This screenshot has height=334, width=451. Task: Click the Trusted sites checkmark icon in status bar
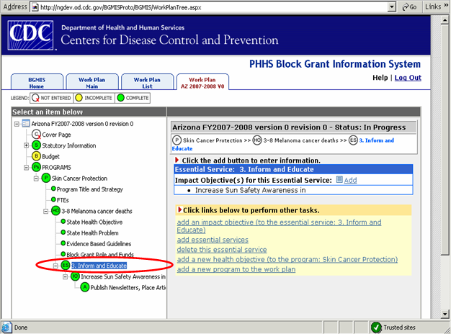point(376,327)
